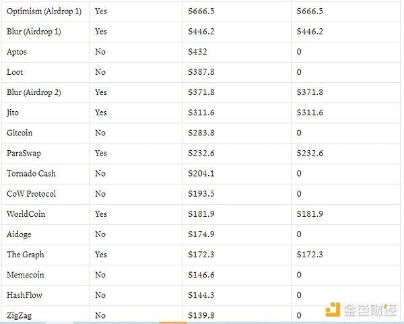Click the CoW Protocol name
This screenshot has height=324, width=404.
tap(31, 193)
